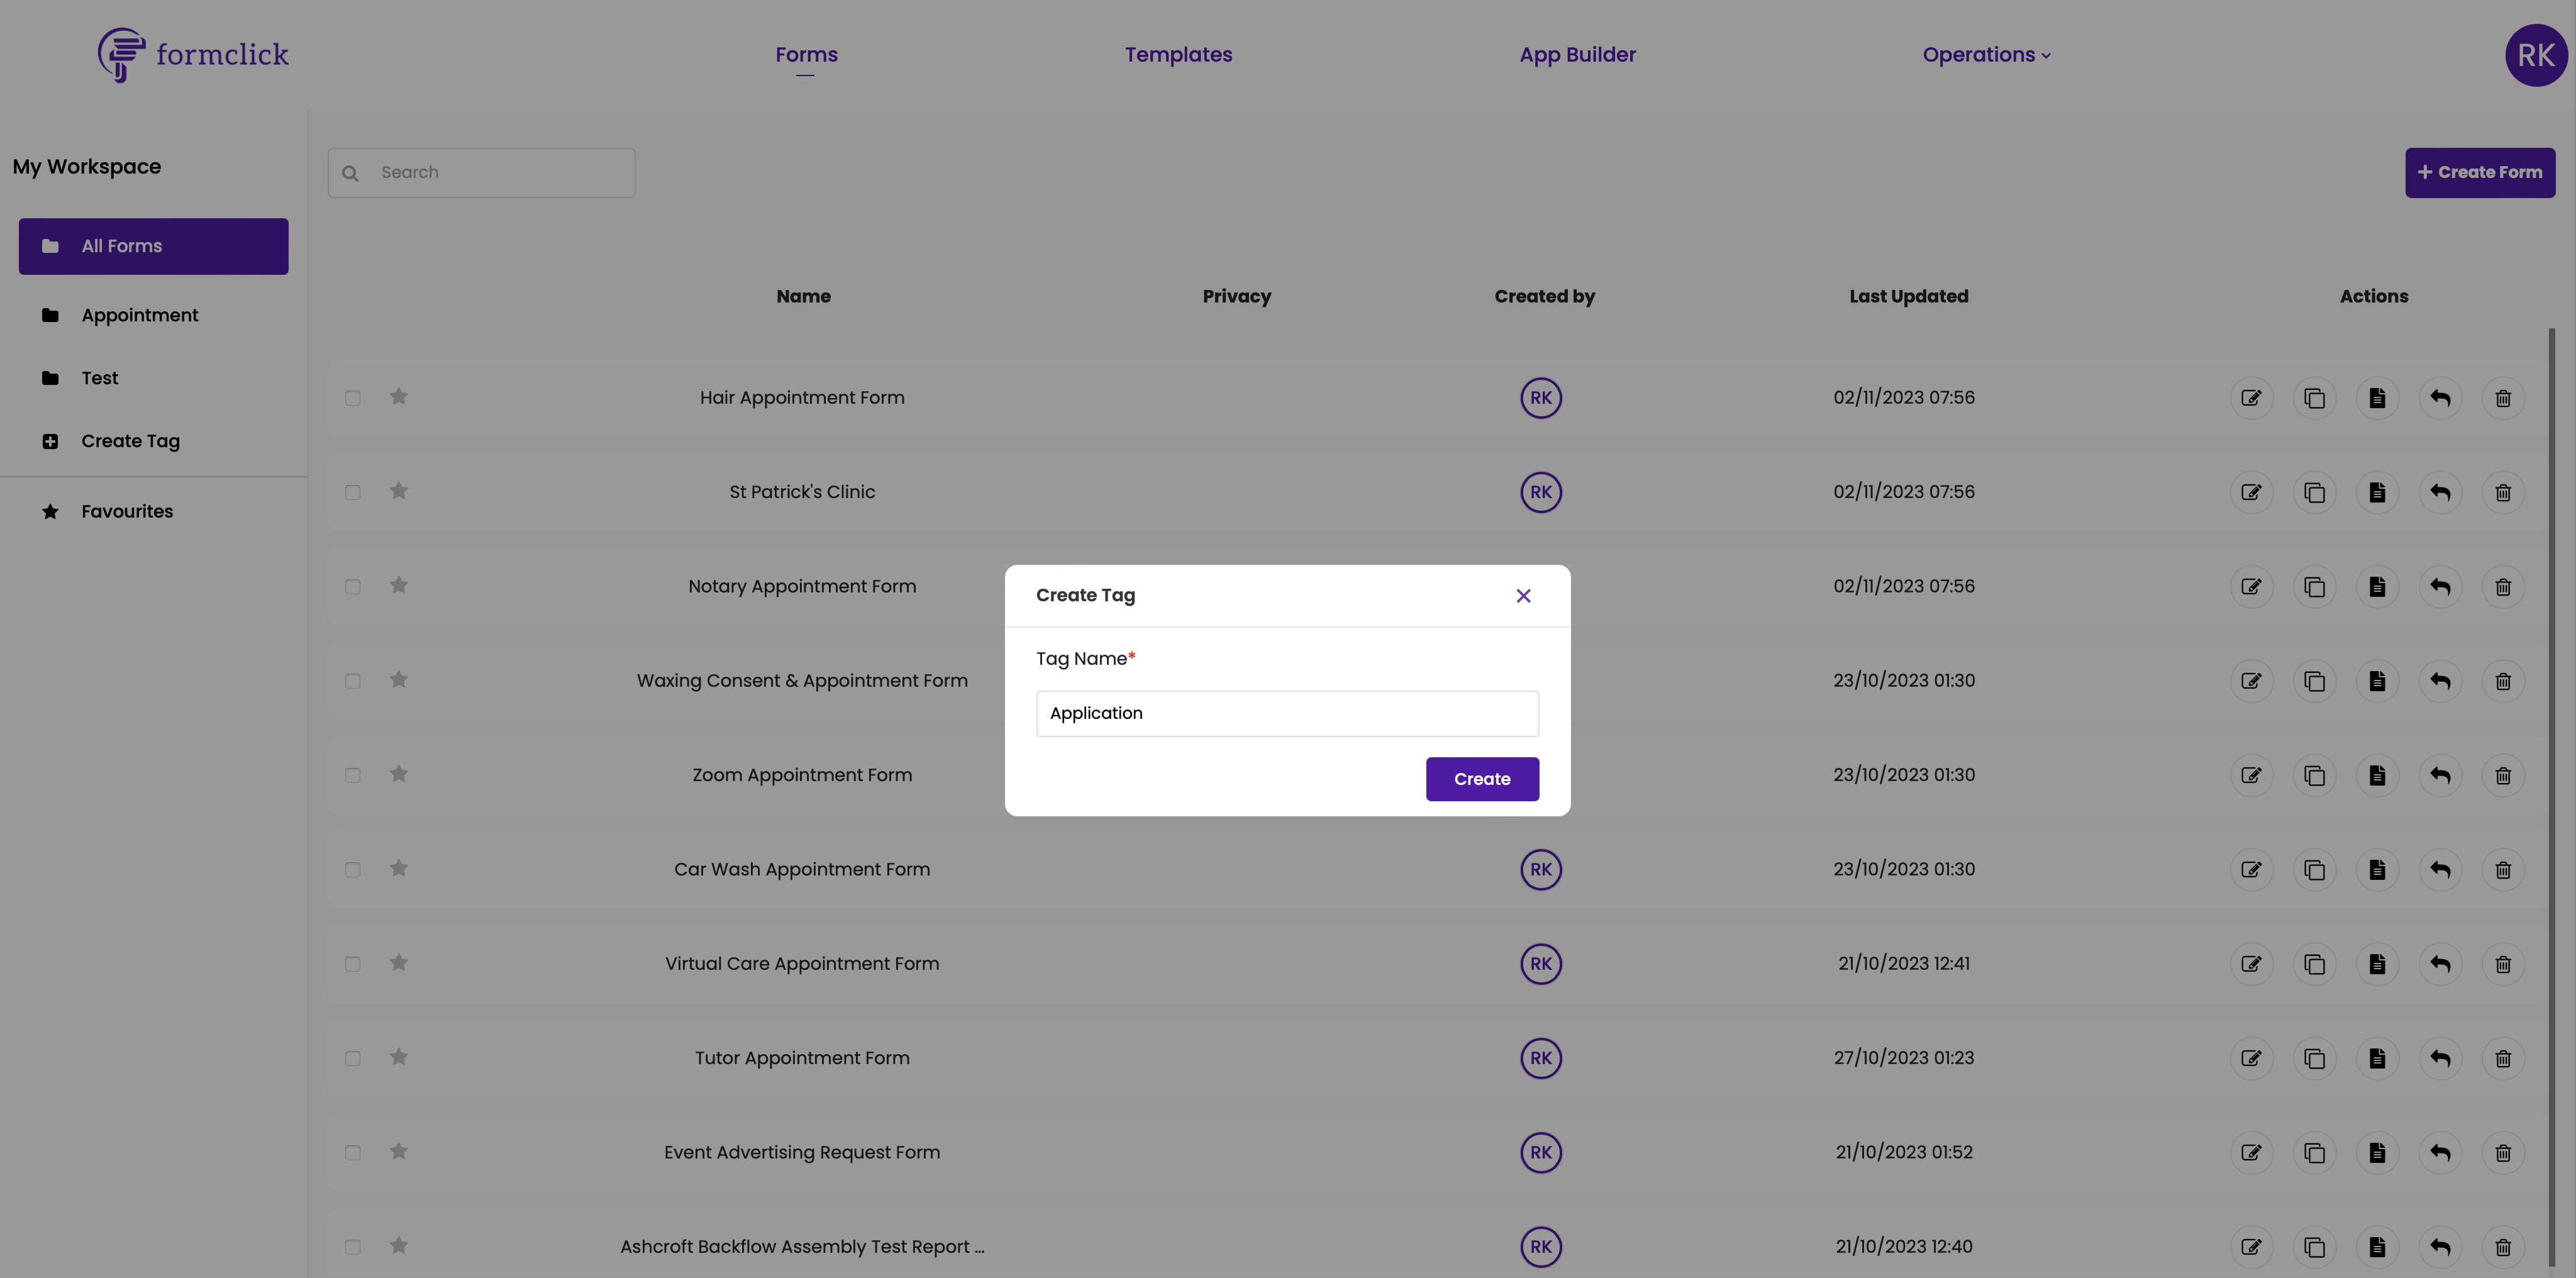Open document icon for Hair Appointment Form
The height and width of the screenshot is (1278, 2576).
tap(2377, 398)
